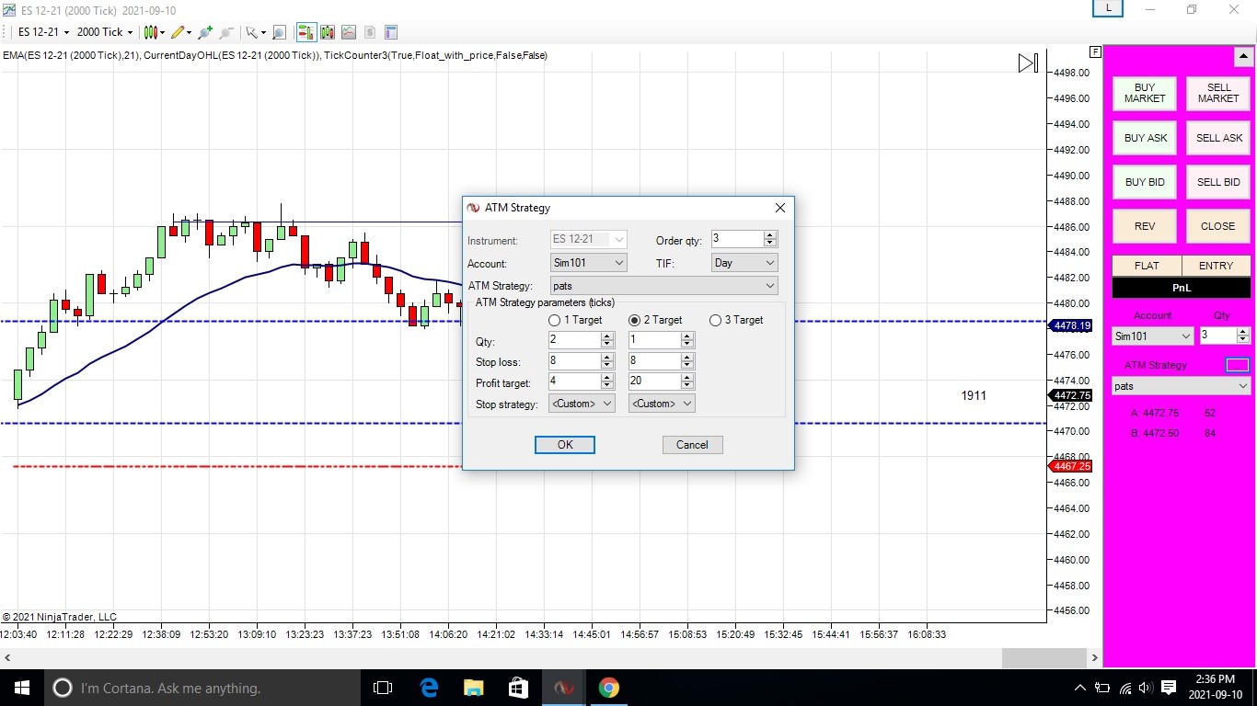Show hidden system tray icons

click(x=1080, y=688)
